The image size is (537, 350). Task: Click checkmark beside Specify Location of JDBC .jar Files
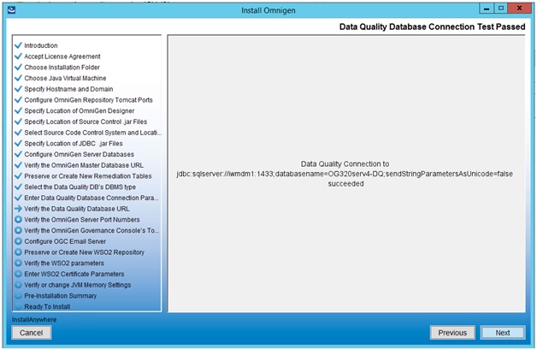tap(19, 143)
